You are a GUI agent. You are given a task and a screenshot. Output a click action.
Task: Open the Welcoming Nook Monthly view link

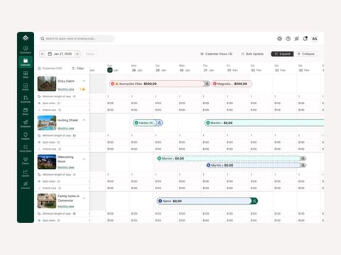(x=66, y=167)
